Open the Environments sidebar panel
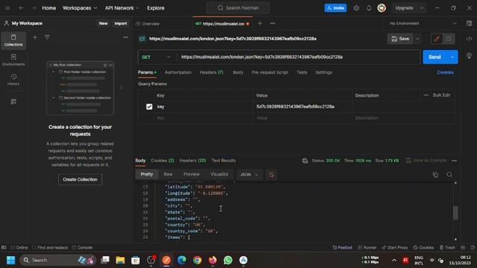 [x=13, y=60]
